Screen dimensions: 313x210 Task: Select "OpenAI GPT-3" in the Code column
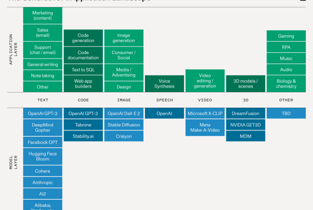[83, 113]
